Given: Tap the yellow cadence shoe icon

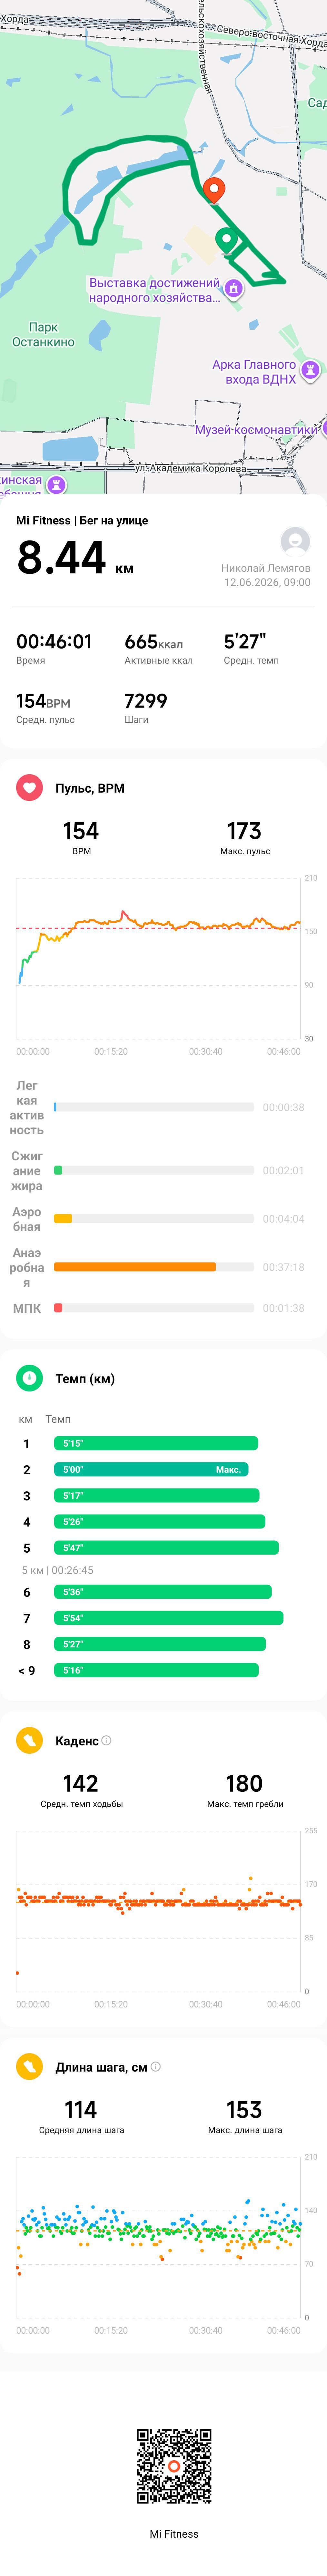Looking at the screenshot, I should [x=29, y=1741].
